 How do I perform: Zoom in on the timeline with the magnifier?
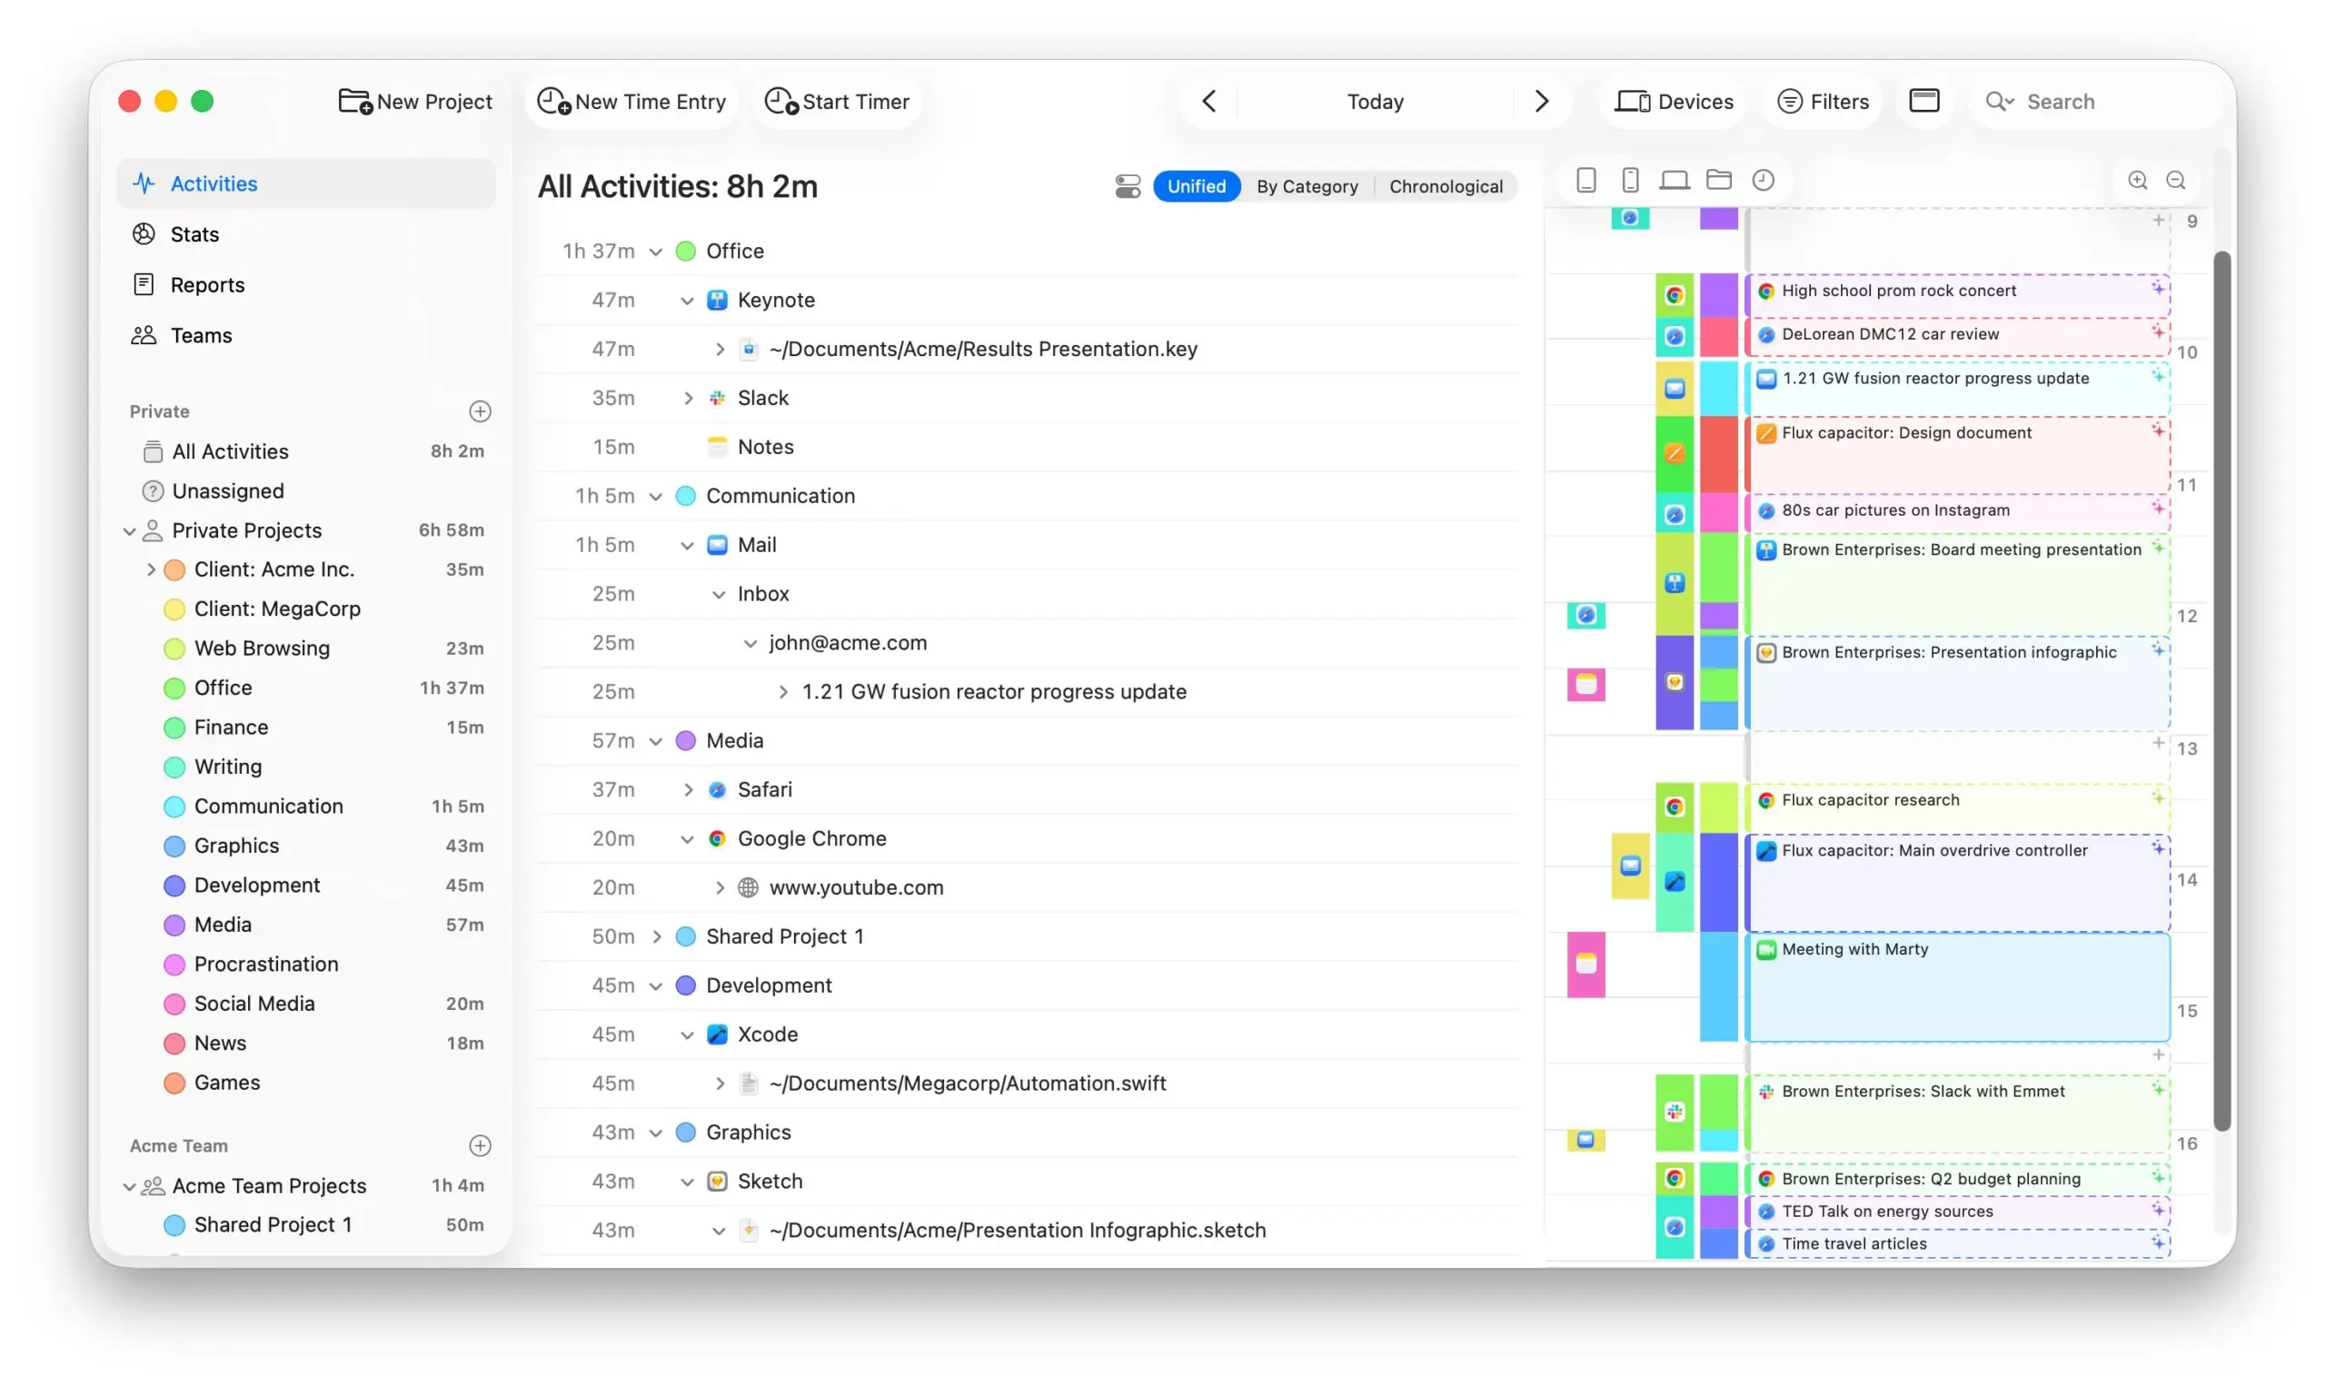click(x=2137, y=180)
